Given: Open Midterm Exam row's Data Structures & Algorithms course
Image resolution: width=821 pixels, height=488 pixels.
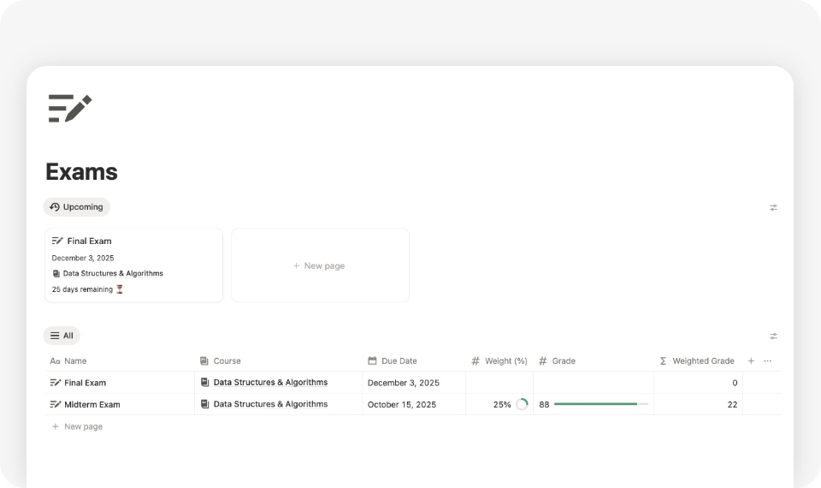Looking at the screenshot, I should (270, 404).
